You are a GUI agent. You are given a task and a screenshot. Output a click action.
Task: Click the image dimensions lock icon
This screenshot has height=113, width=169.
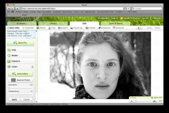click(x=152, y=98)
